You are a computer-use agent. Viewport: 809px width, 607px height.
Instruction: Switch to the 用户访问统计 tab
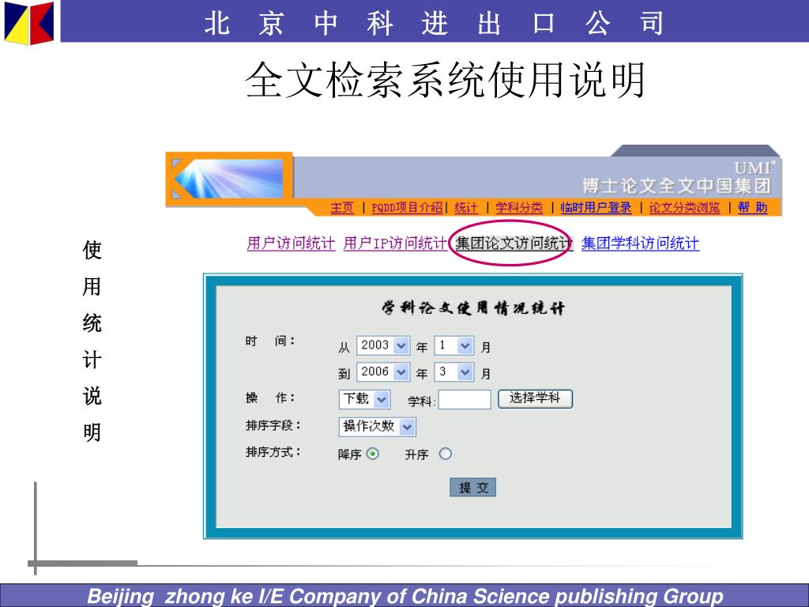pyautogui.click(x=291, y=243)
